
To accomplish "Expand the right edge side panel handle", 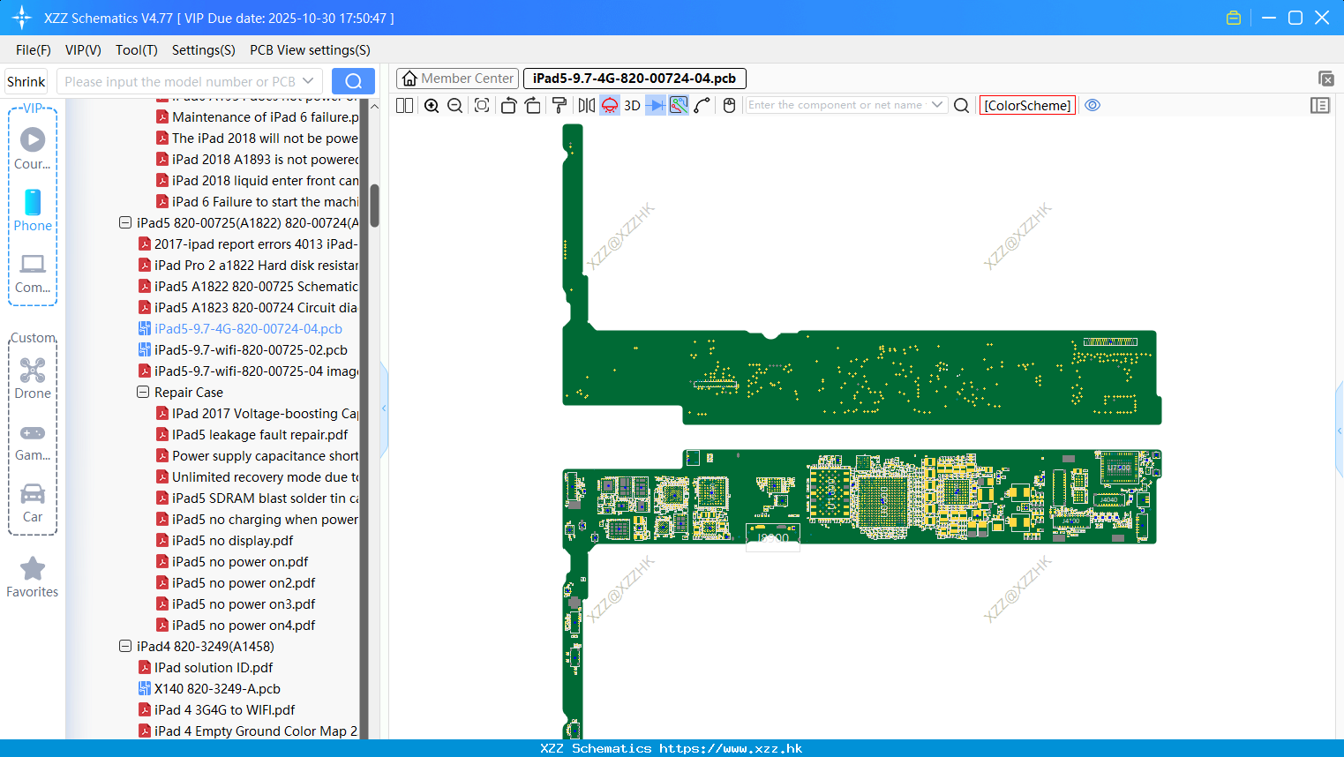I will point(1340,431).
